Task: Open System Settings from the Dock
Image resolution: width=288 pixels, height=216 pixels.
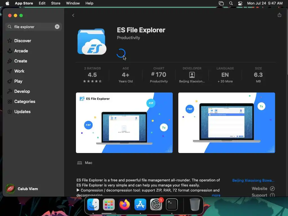Action: tap(156, 204)
